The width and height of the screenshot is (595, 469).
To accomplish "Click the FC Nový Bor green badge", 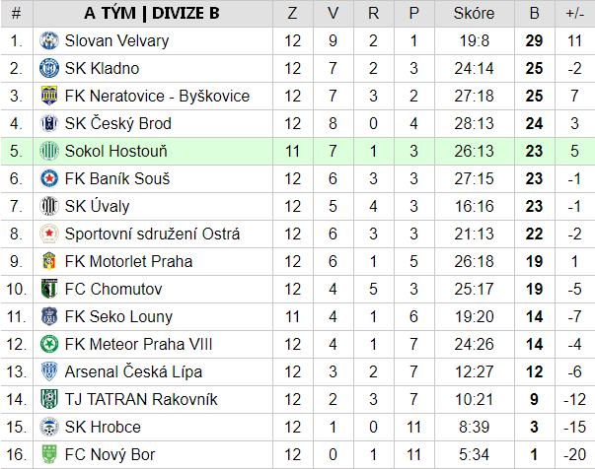I will coord(49,454).
